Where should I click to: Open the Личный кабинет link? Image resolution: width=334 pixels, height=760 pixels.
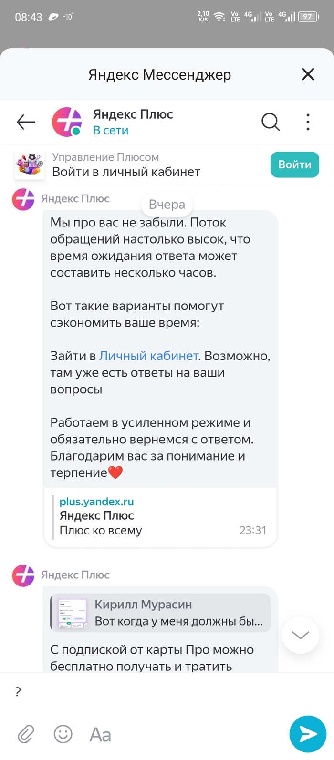[148, 356]
